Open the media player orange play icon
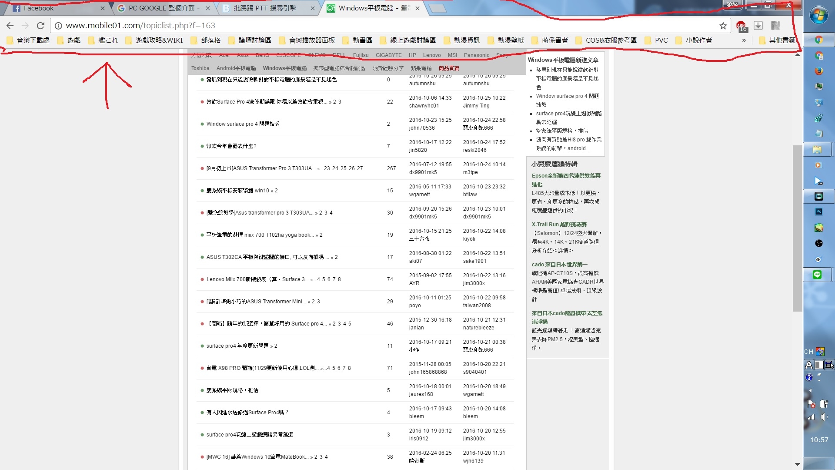This screenshot has height=470, width=835. coord(819,165)
